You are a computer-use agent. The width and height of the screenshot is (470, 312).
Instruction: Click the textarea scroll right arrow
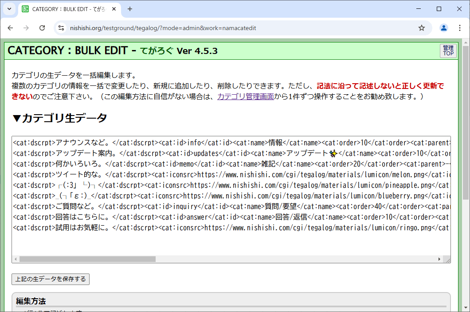[439, 259]
